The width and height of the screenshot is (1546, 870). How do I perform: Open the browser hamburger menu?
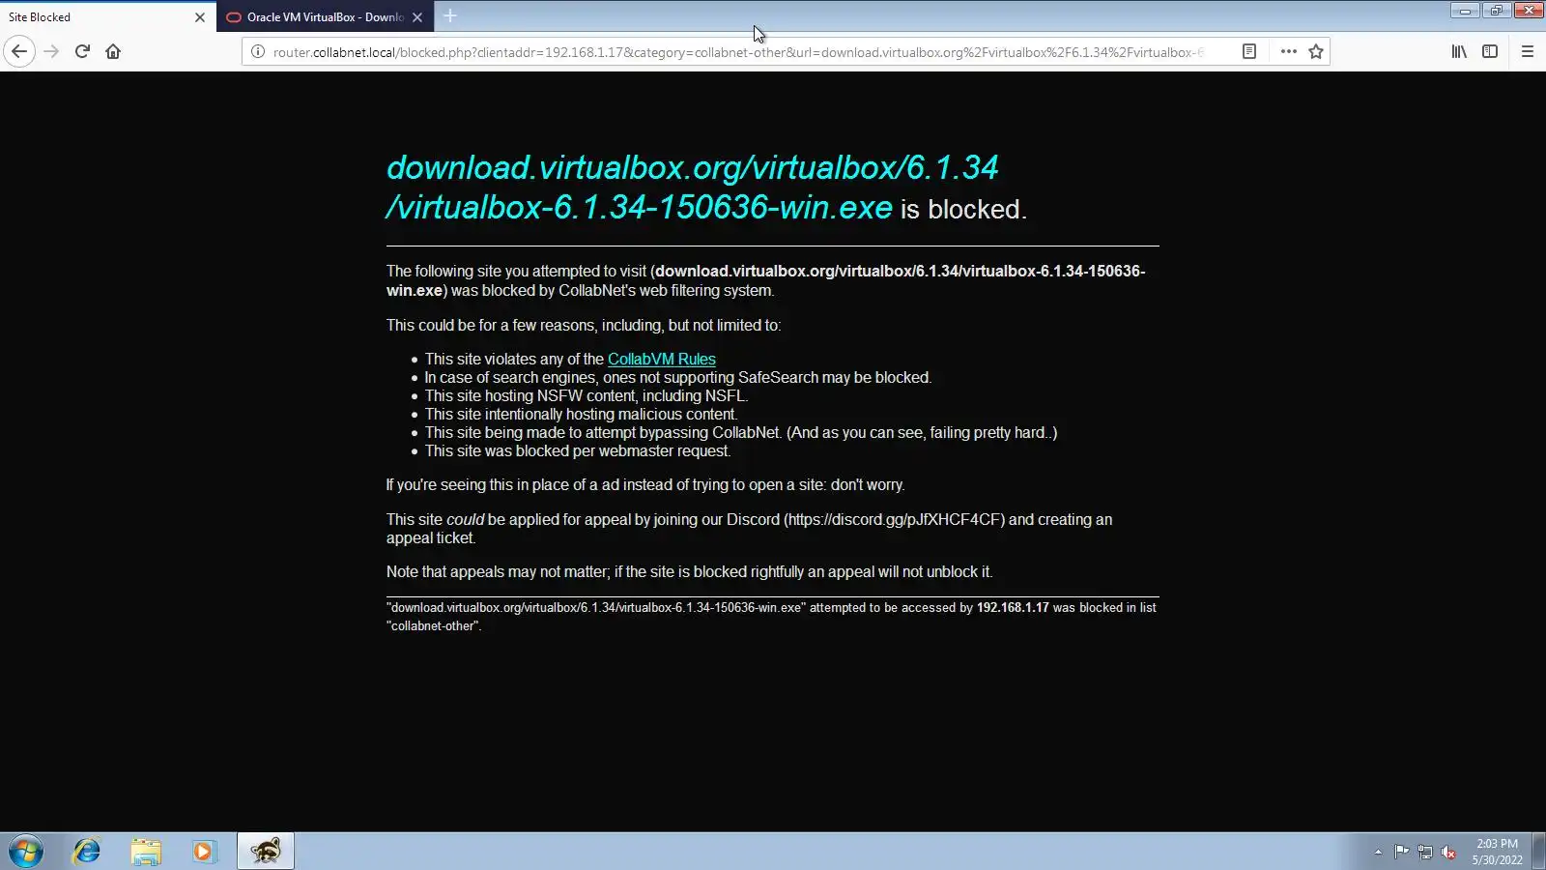(x=1527, y=51)
